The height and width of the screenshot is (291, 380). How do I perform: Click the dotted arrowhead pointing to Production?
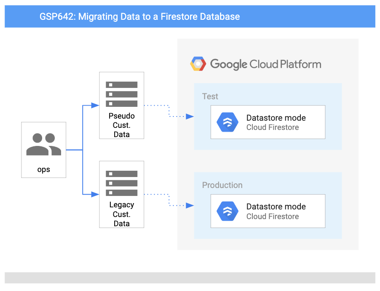coord(190,205)
